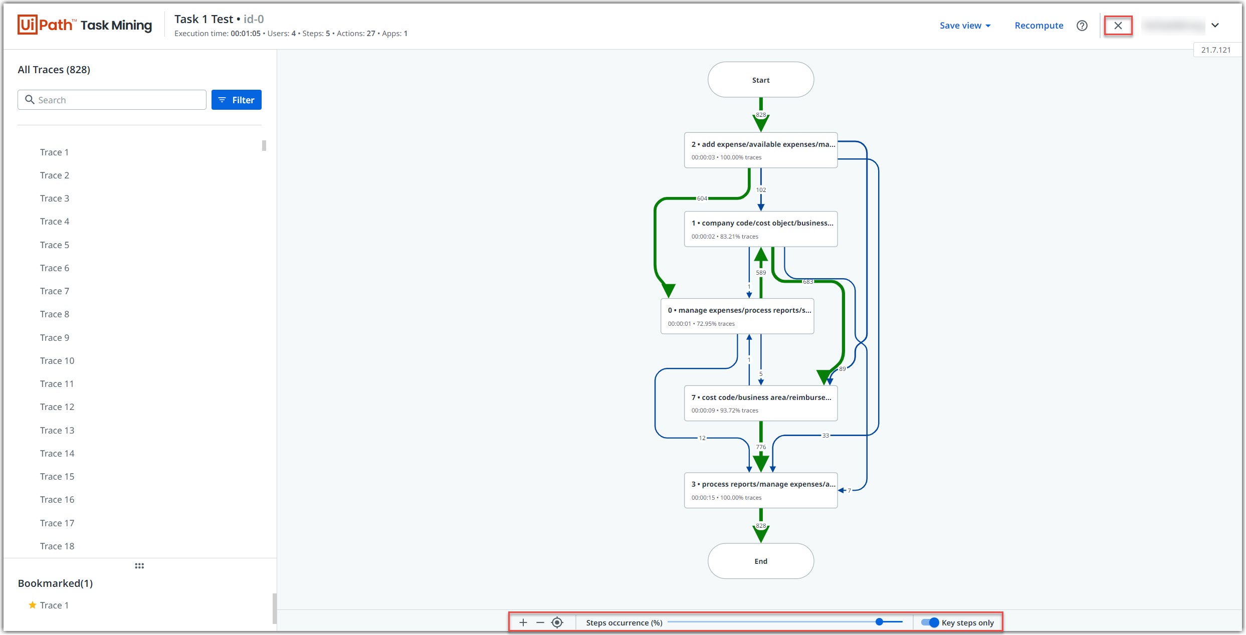Close the view with the X icon
The width and height of the screenshot is (1246, 635).
tap(1118, 26)
